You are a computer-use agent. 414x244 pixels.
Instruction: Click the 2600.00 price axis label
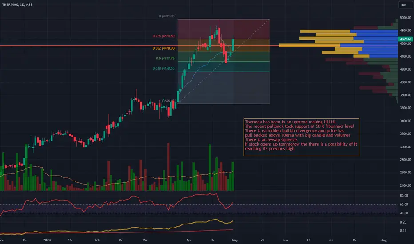click(x=406, y=173)
